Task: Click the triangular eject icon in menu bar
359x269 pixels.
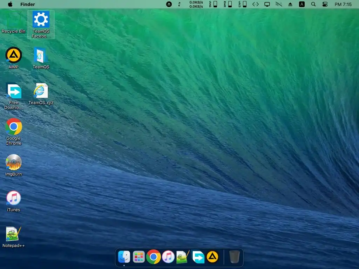Action: pos(290,4)
